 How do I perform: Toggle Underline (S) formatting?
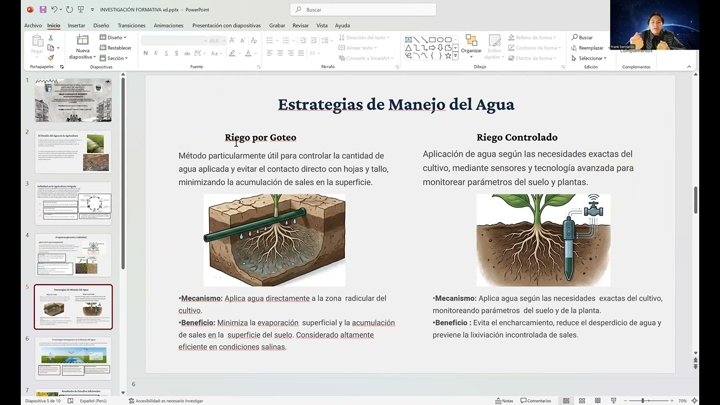pyautogui.click(x=166, y=53)
